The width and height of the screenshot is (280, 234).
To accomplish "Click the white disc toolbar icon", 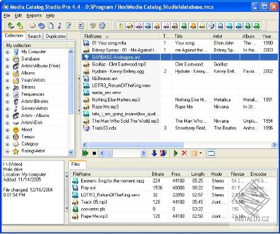I will [32, 26].
